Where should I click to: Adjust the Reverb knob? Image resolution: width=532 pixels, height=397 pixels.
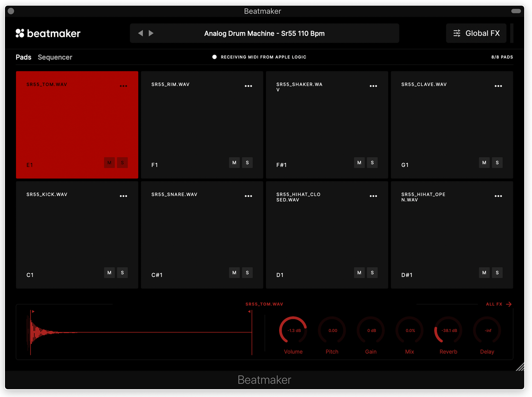[448, 330]
